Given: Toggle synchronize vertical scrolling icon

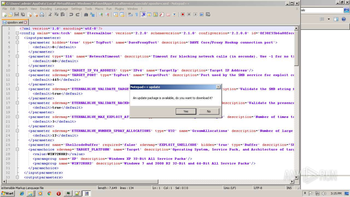Looking at the screenshot, I should 116,15.
